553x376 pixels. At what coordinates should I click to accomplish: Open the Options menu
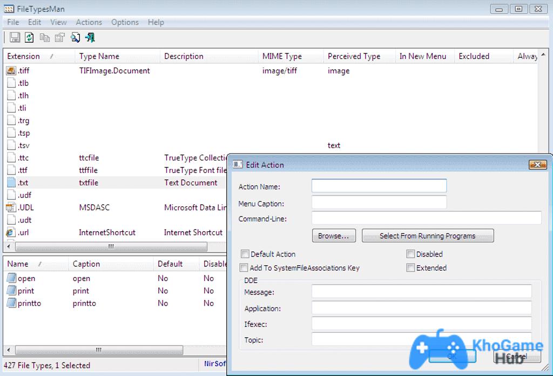(125, 22)
